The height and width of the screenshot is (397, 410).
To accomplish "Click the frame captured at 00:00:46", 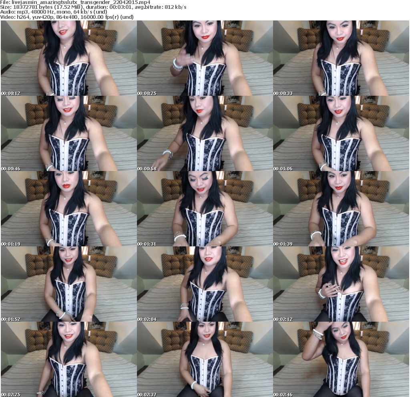I will 69,133.
